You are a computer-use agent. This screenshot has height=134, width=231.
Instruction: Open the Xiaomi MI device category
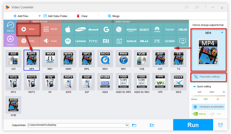[x=106, y=41]
